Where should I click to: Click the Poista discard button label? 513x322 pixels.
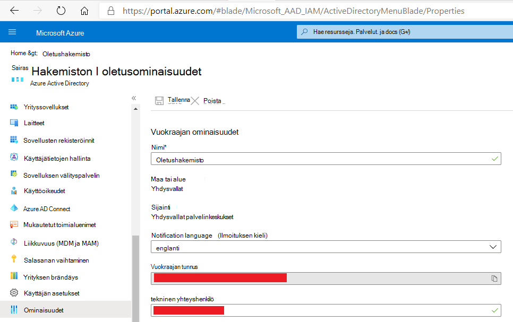(212, 101)
